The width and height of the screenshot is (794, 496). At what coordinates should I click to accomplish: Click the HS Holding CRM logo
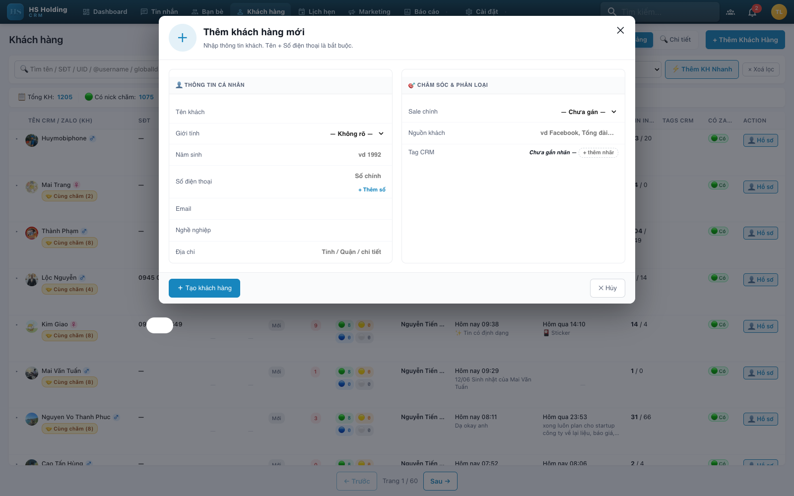pyautogui.click(x=38, y=11)
